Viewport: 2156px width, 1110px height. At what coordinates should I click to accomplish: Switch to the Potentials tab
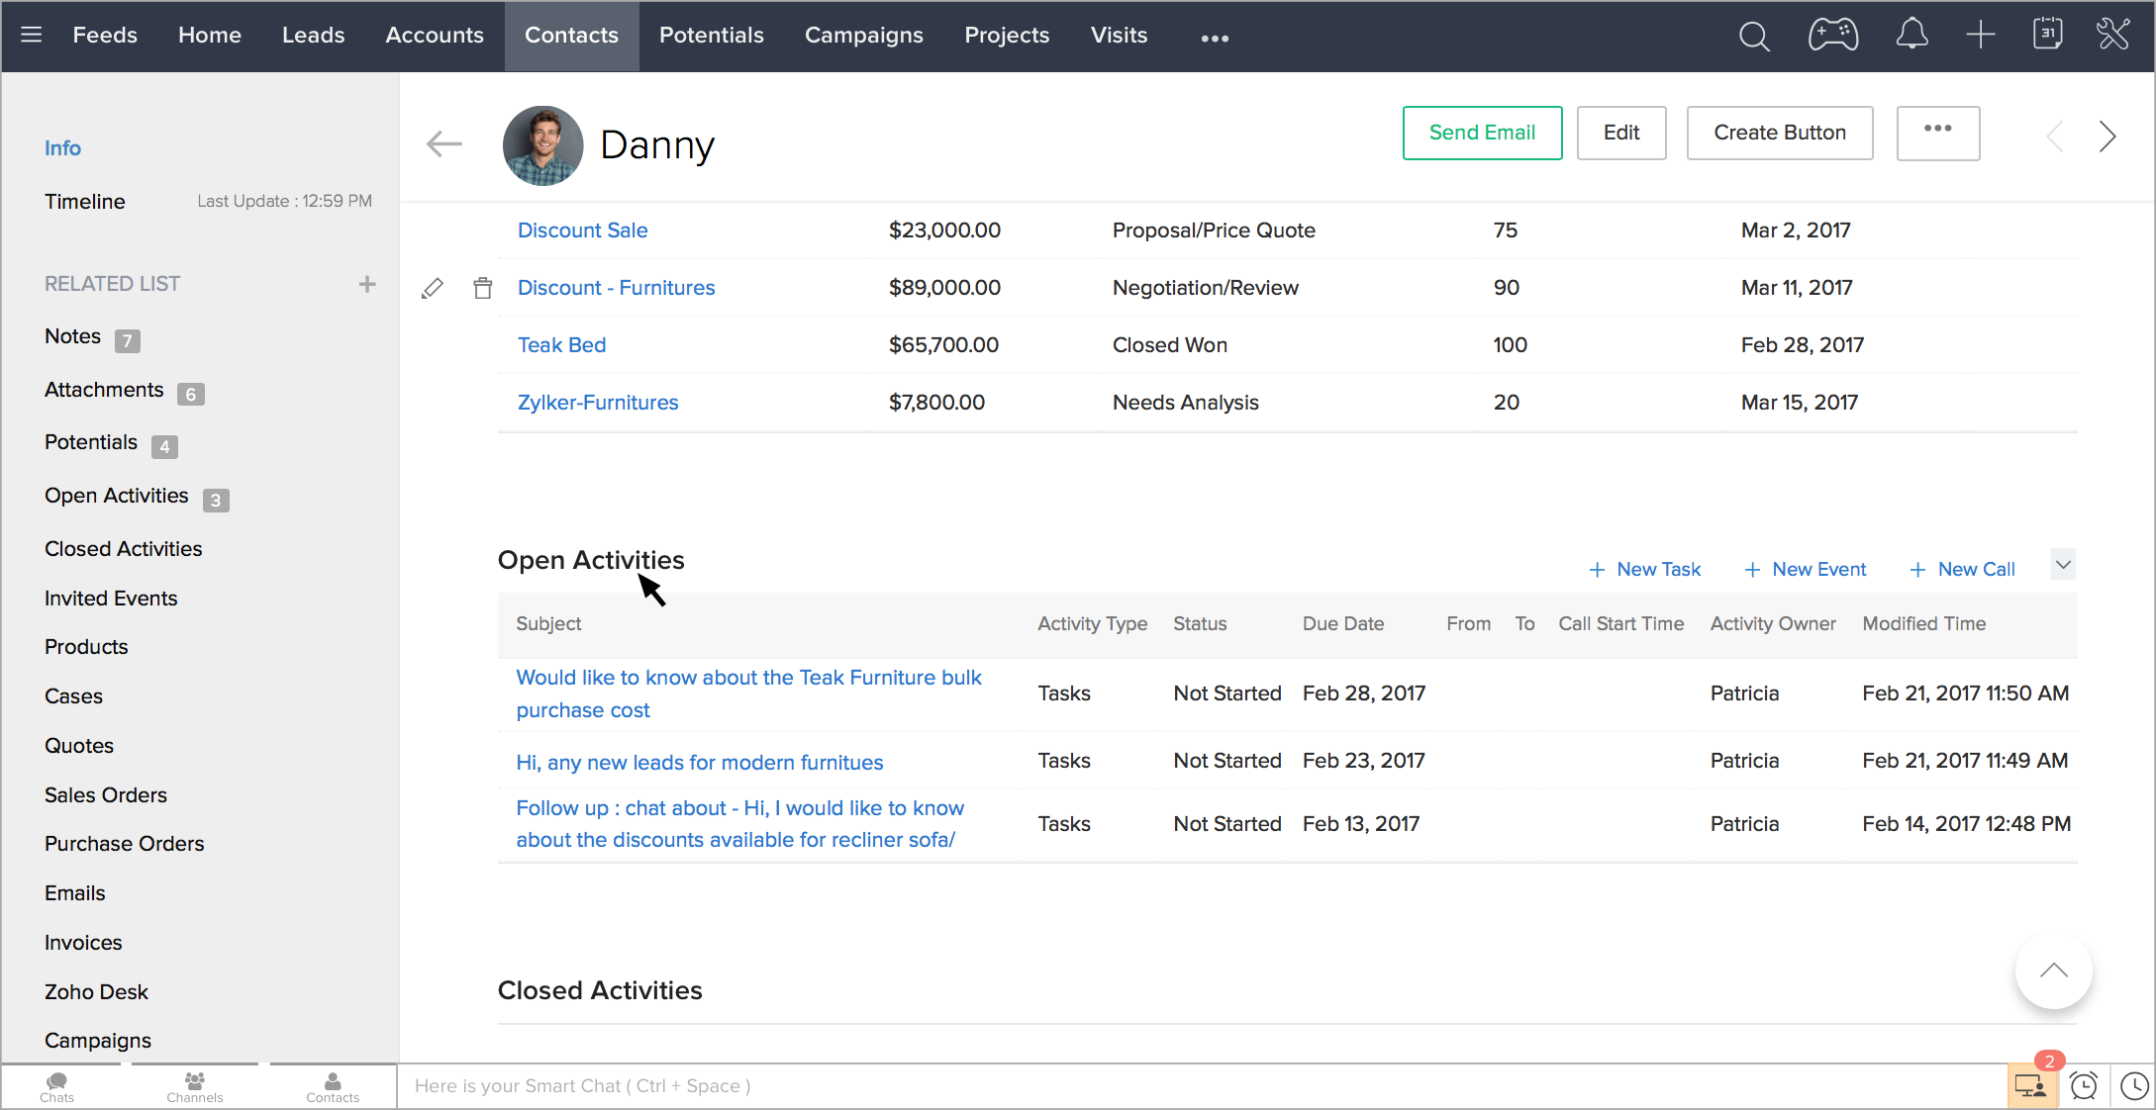(711, 36)
